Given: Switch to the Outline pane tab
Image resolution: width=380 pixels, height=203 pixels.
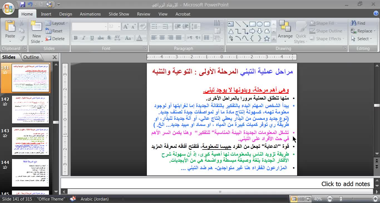Looking at the screenshot, I should [31, 57].
